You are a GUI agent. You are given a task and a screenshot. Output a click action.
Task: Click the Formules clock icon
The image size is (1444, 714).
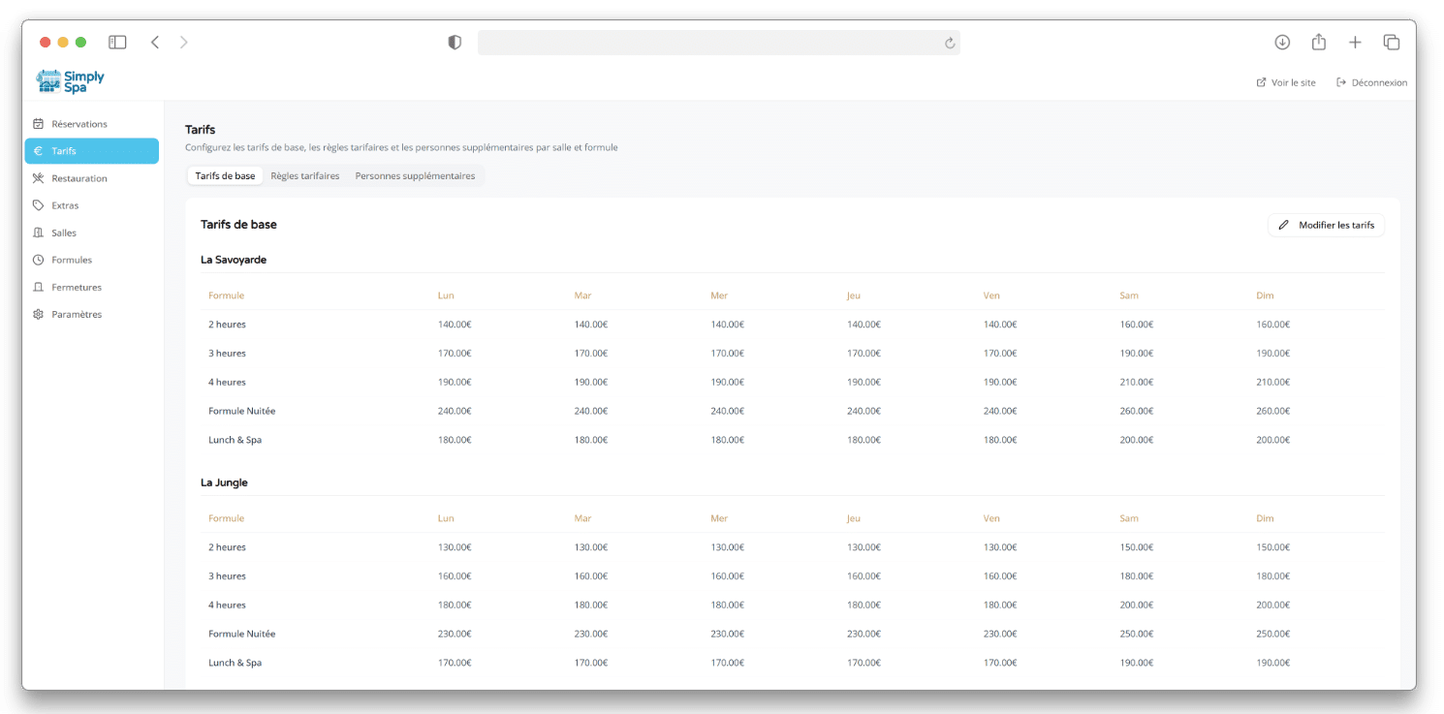click(x=39, y=260)
